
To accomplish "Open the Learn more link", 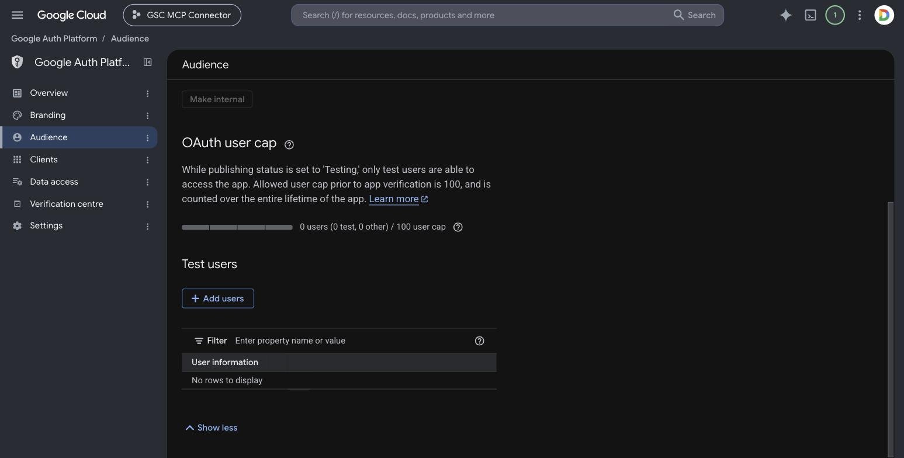I will click(x=398, y=199).
